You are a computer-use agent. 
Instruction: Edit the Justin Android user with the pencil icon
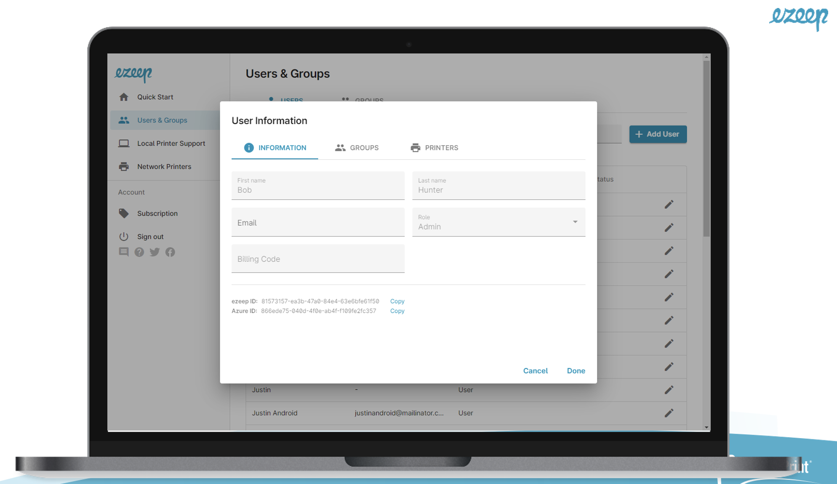(669, 413)
